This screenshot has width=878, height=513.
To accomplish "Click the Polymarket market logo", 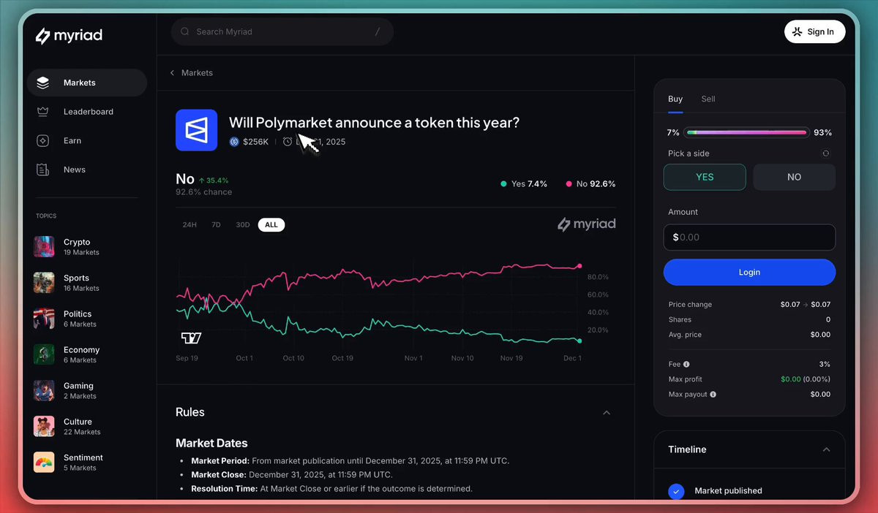I will pyautogui.click(x=196, y=130).
